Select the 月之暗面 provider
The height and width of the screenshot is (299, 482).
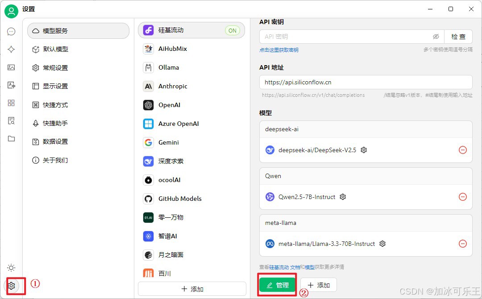[x=191, y=255]
